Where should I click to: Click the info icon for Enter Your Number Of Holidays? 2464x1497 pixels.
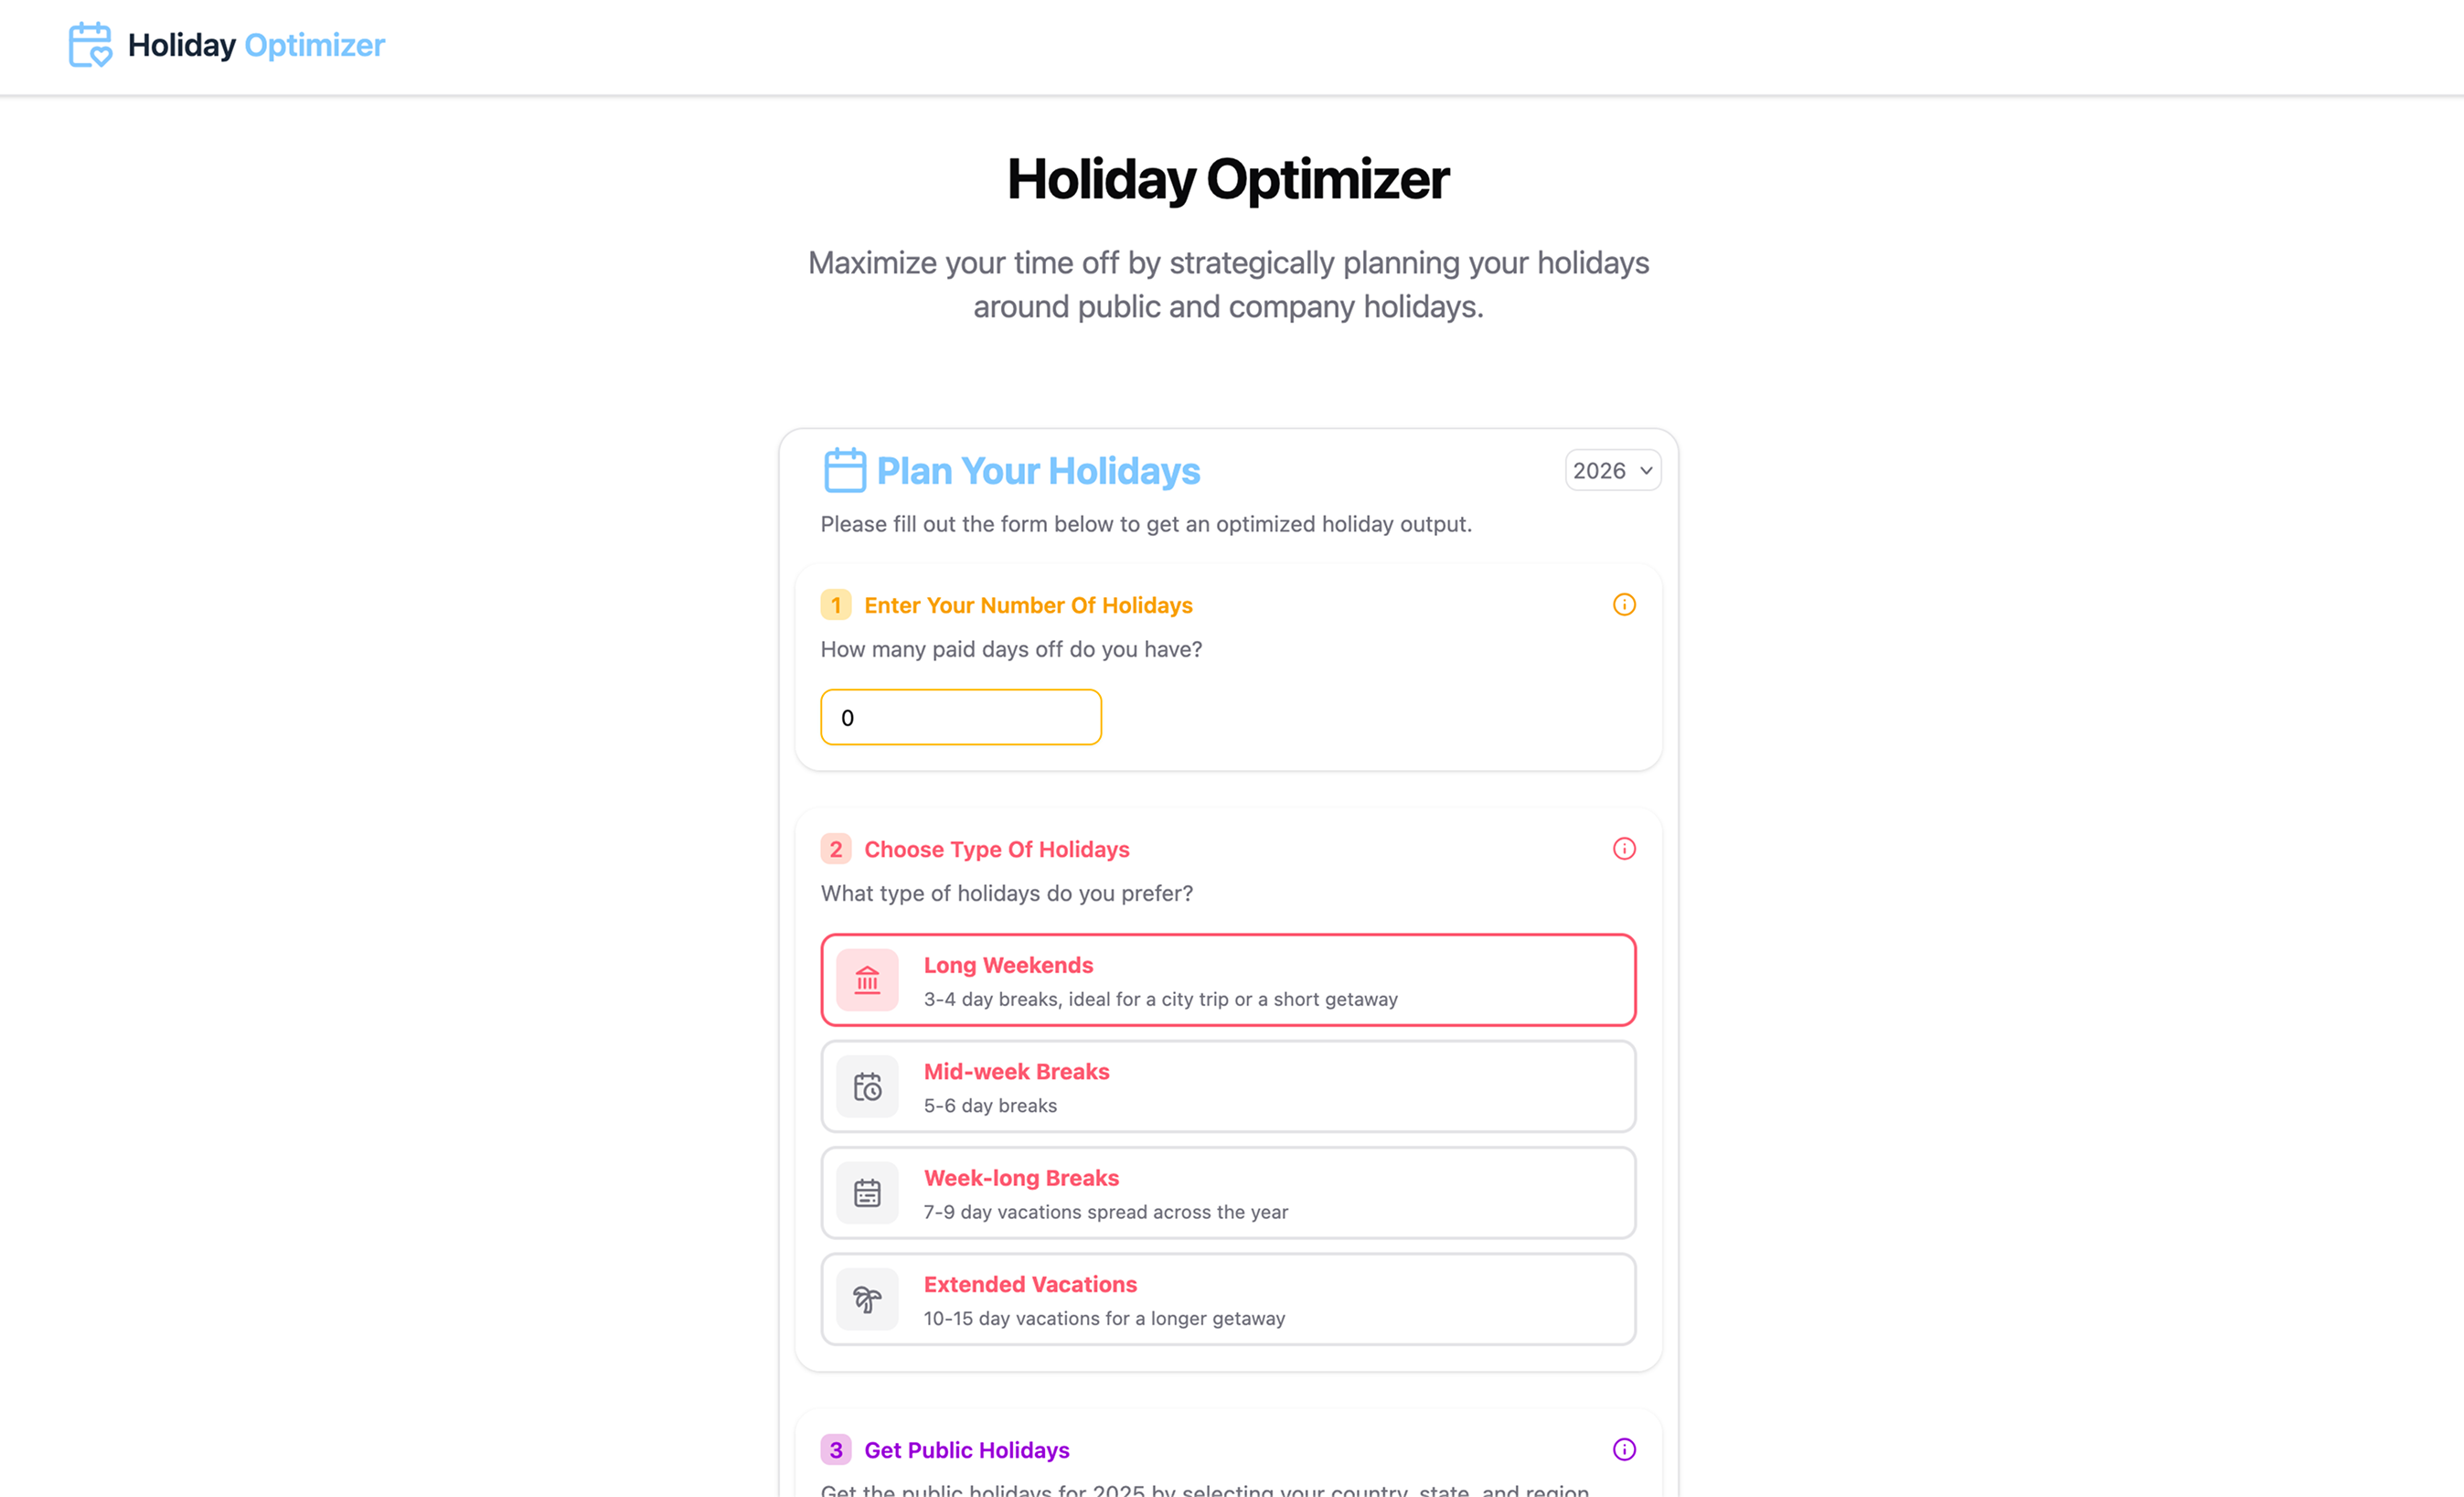tap(1623, 604)
